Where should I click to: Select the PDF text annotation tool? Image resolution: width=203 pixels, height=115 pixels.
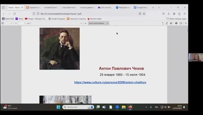(163, 23)
